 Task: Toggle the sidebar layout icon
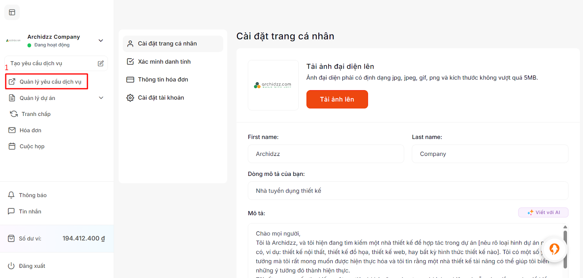tap(12, 12)
